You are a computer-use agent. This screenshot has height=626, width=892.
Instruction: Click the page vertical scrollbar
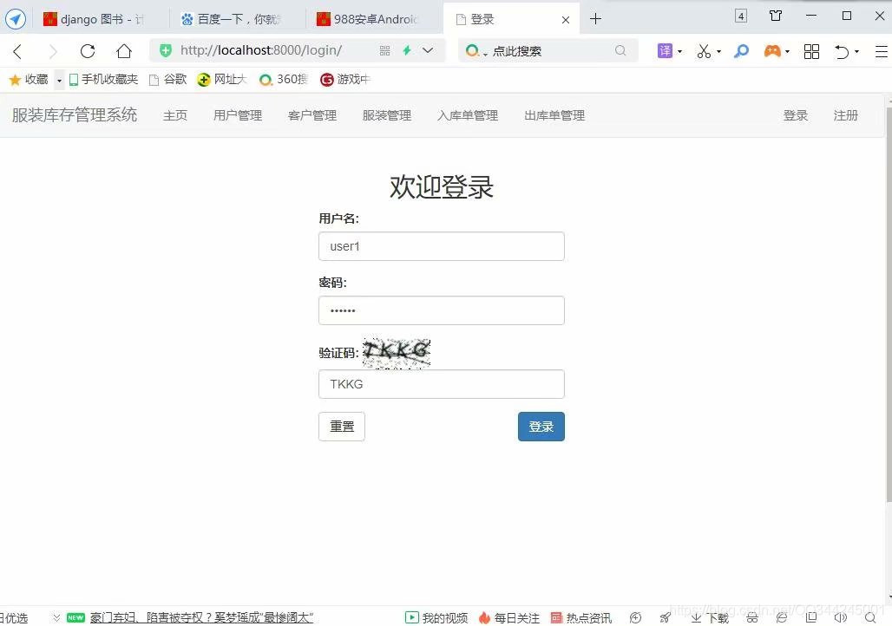pyautogui.click(x=889, y=303)
